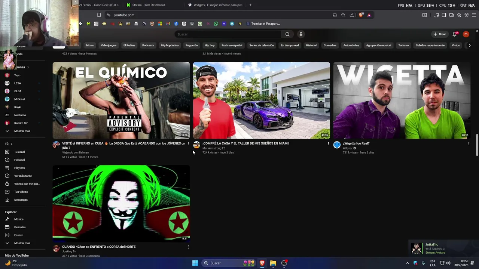Open En vivo under Explorar
The height and width of the screenshot is (269, 479).
tap(19, 235)
